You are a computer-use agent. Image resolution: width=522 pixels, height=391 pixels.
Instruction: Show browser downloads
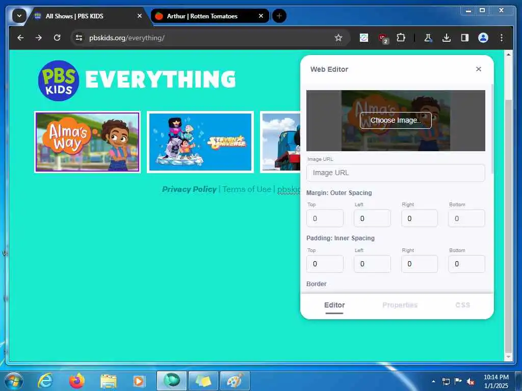point(447,38)
